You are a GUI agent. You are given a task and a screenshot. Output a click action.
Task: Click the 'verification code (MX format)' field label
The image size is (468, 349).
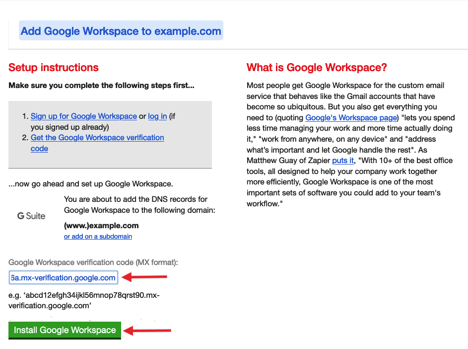click(93, 262)
